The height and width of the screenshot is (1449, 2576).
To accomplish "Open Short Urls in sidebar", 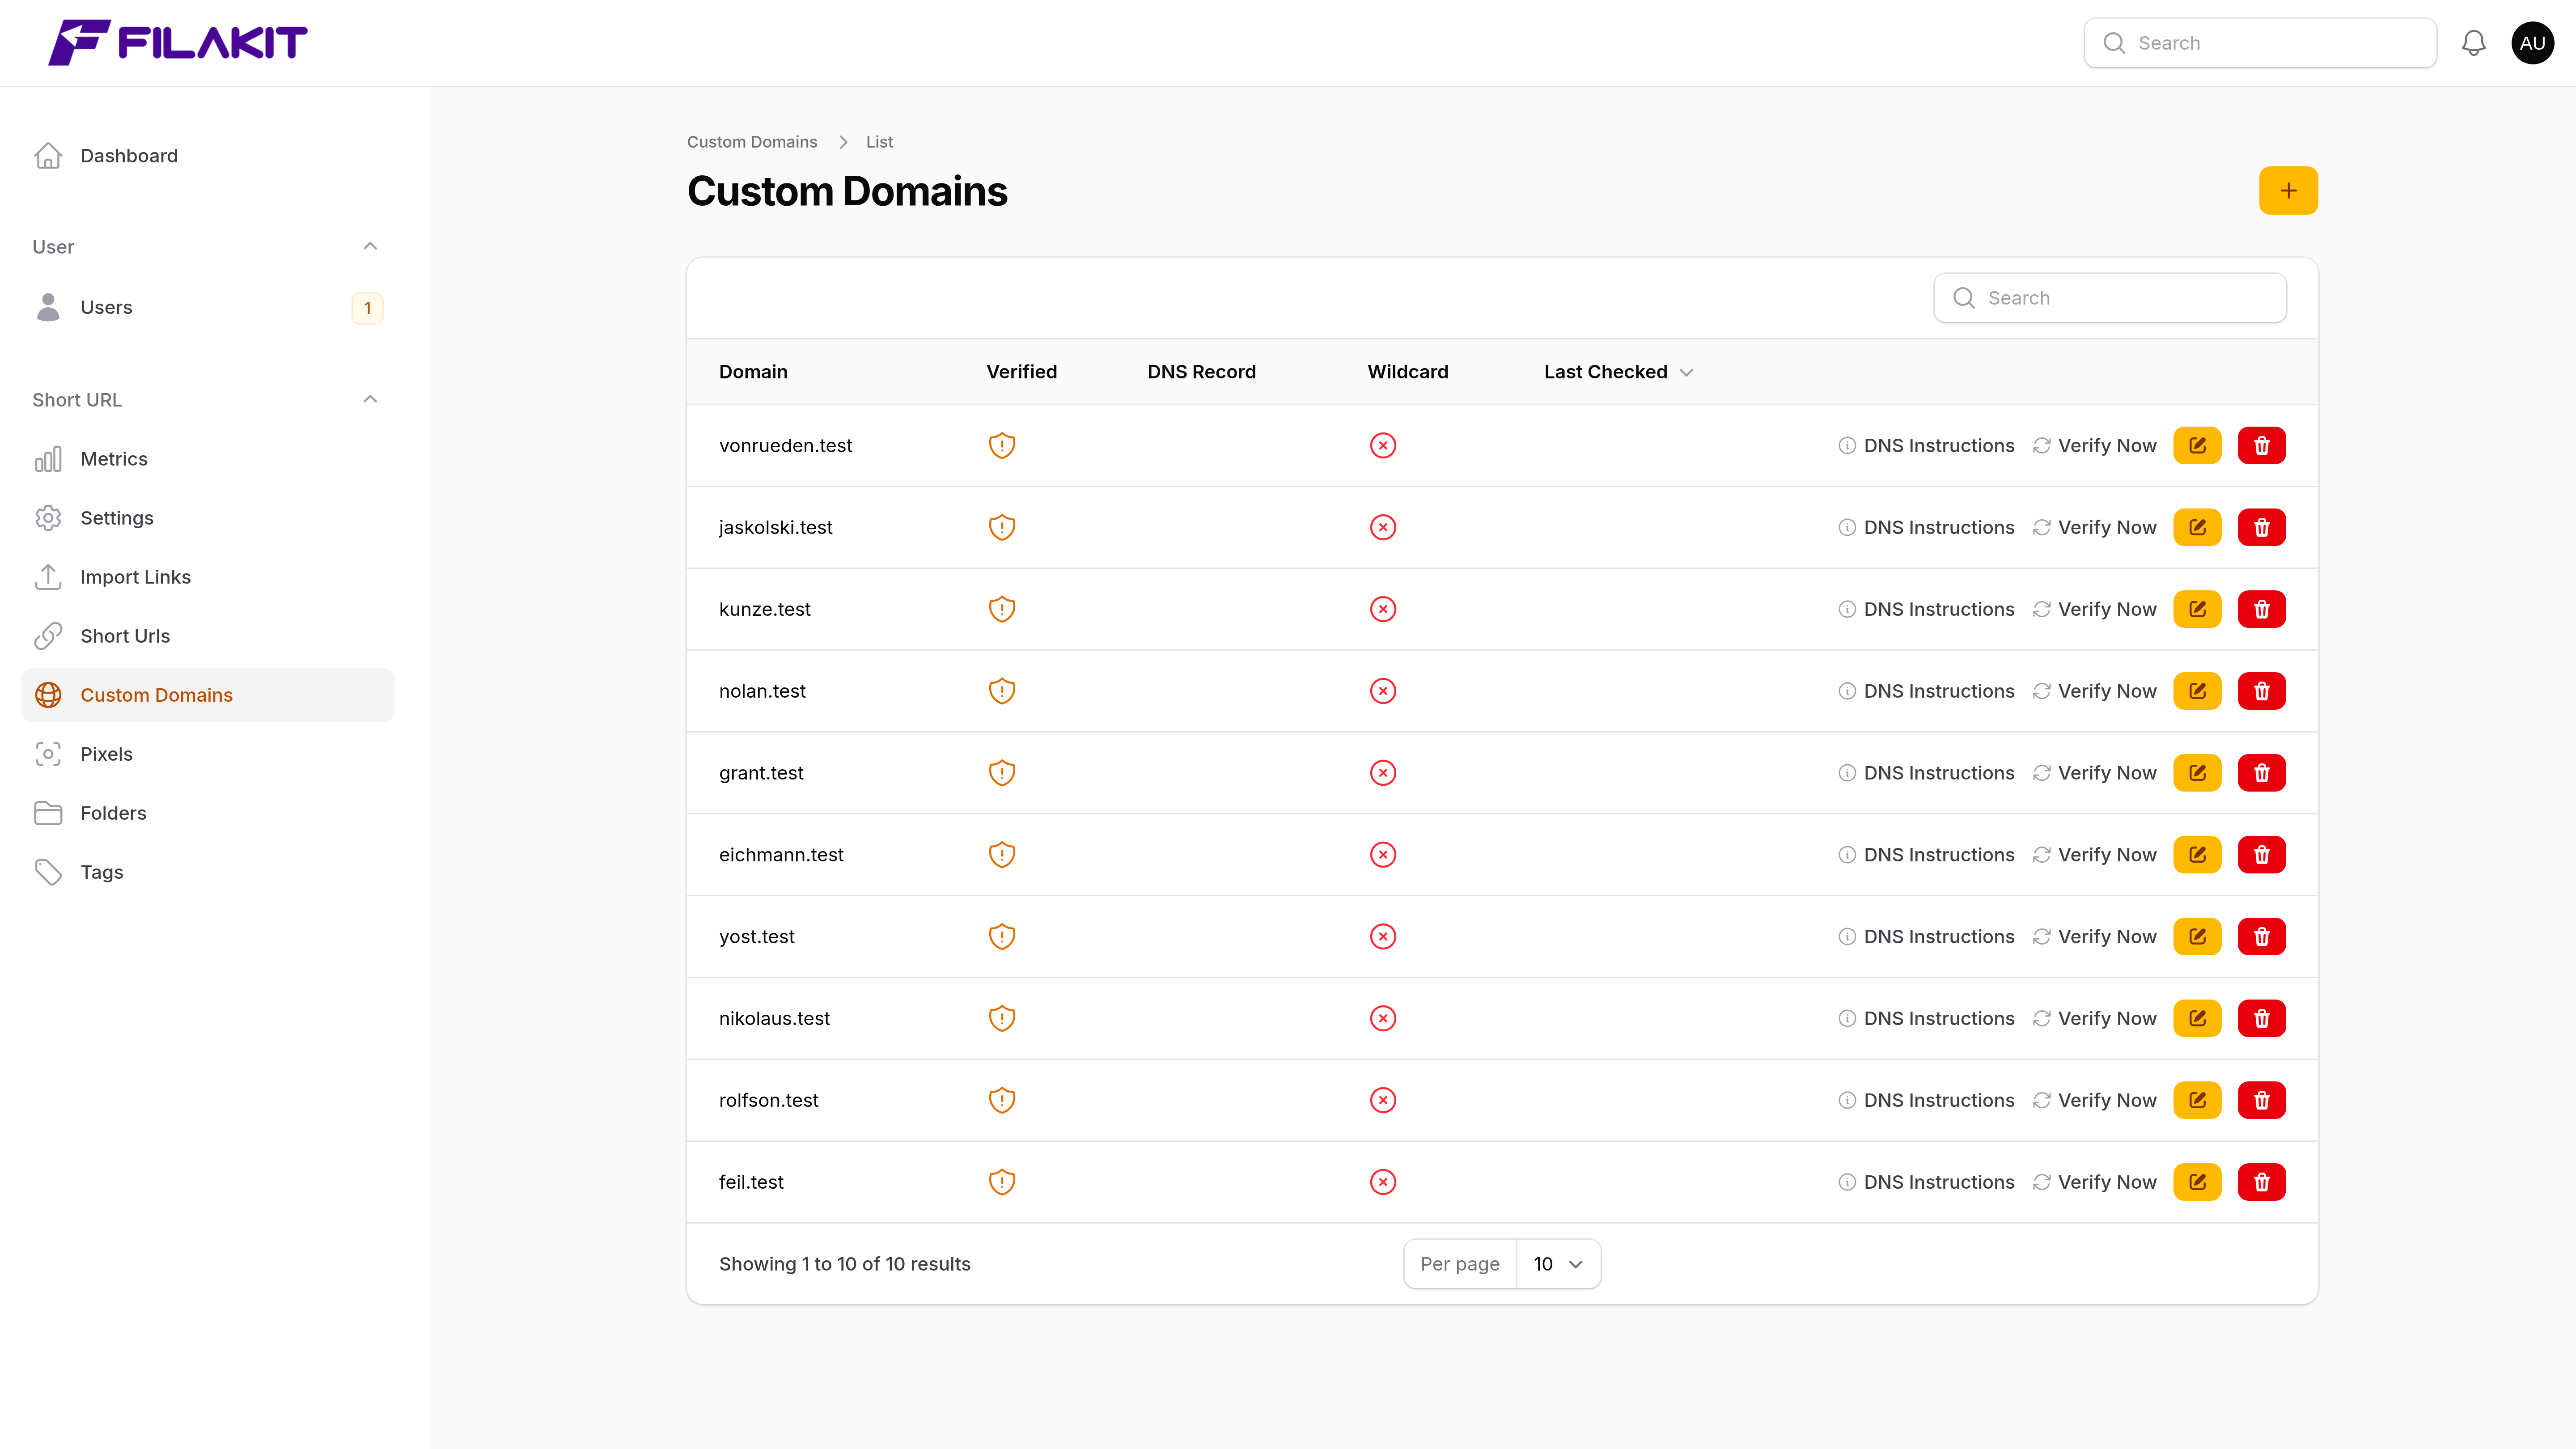I will pyautogui.click(x=208, y=636).
